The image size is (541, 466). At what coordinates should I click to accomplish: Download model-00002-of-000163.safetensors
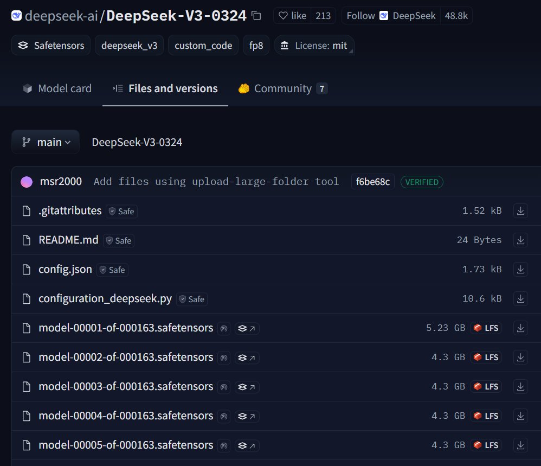[x=520, y=358]
